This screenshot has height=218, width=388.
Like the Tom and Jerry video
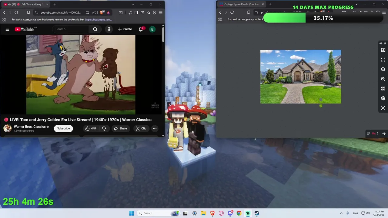pyautogui.click(x=90, y=128)
